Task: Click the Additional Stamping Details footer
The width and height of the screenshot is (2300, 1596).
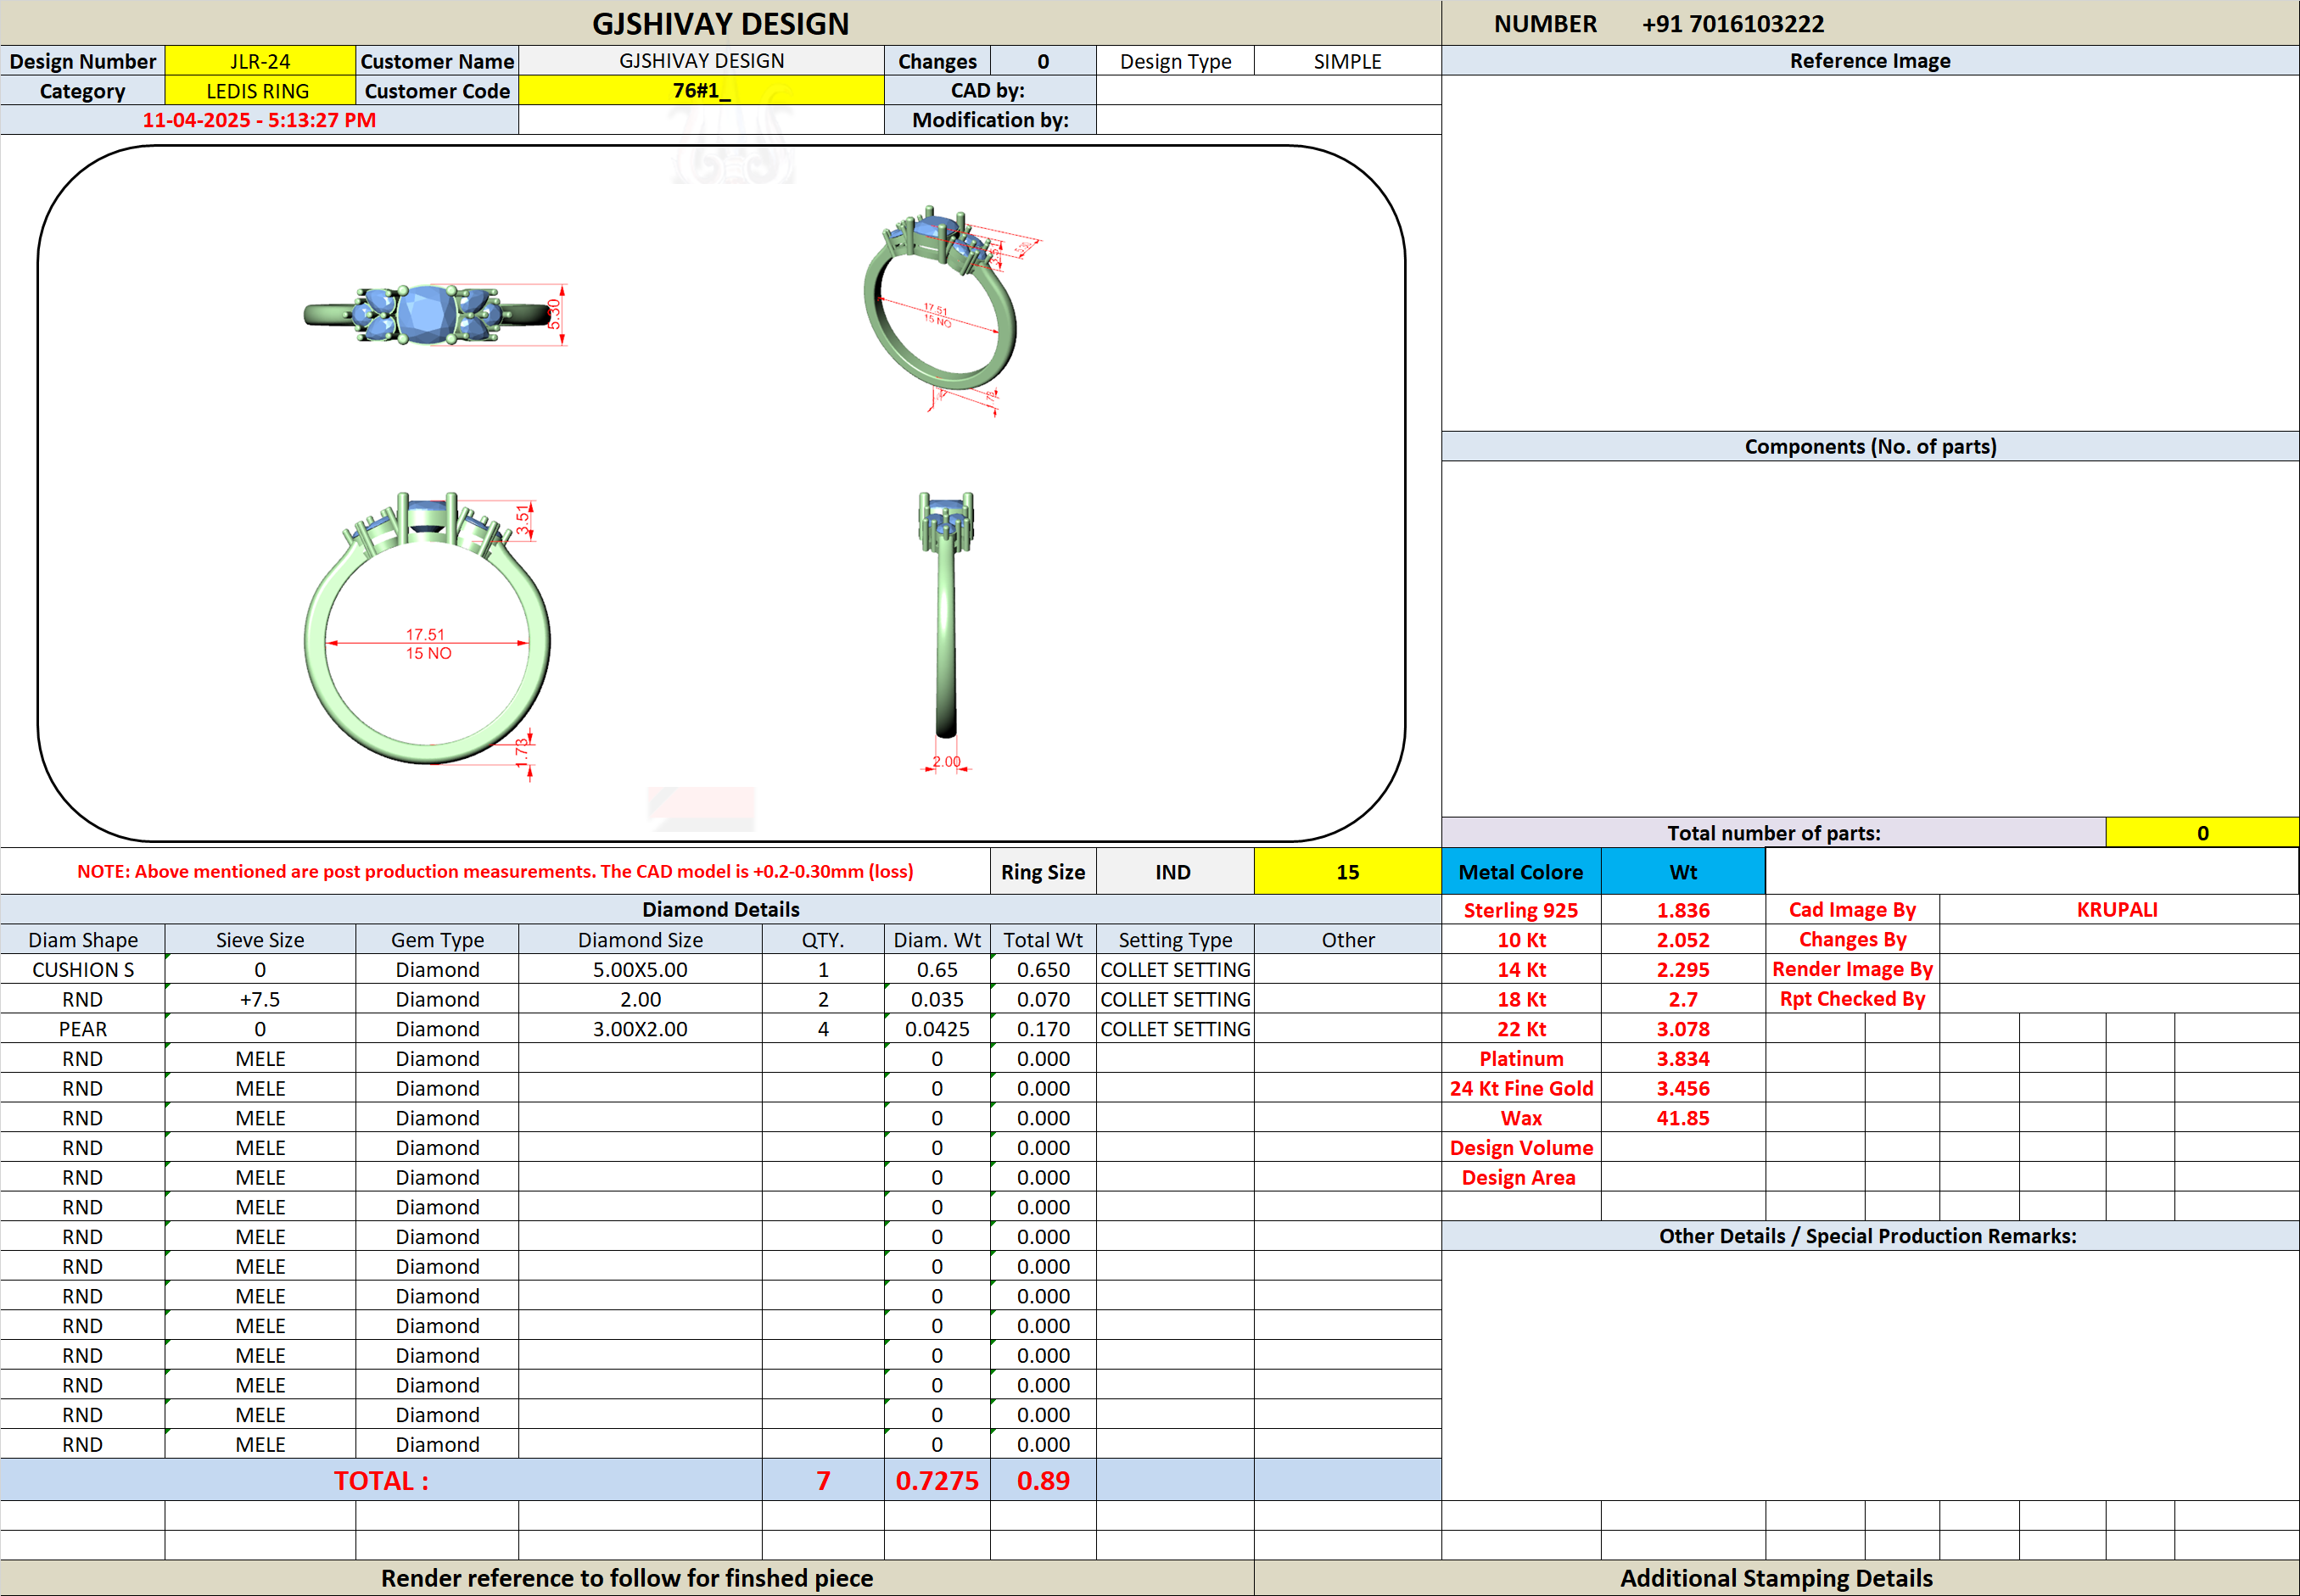Action: 1777,1578
